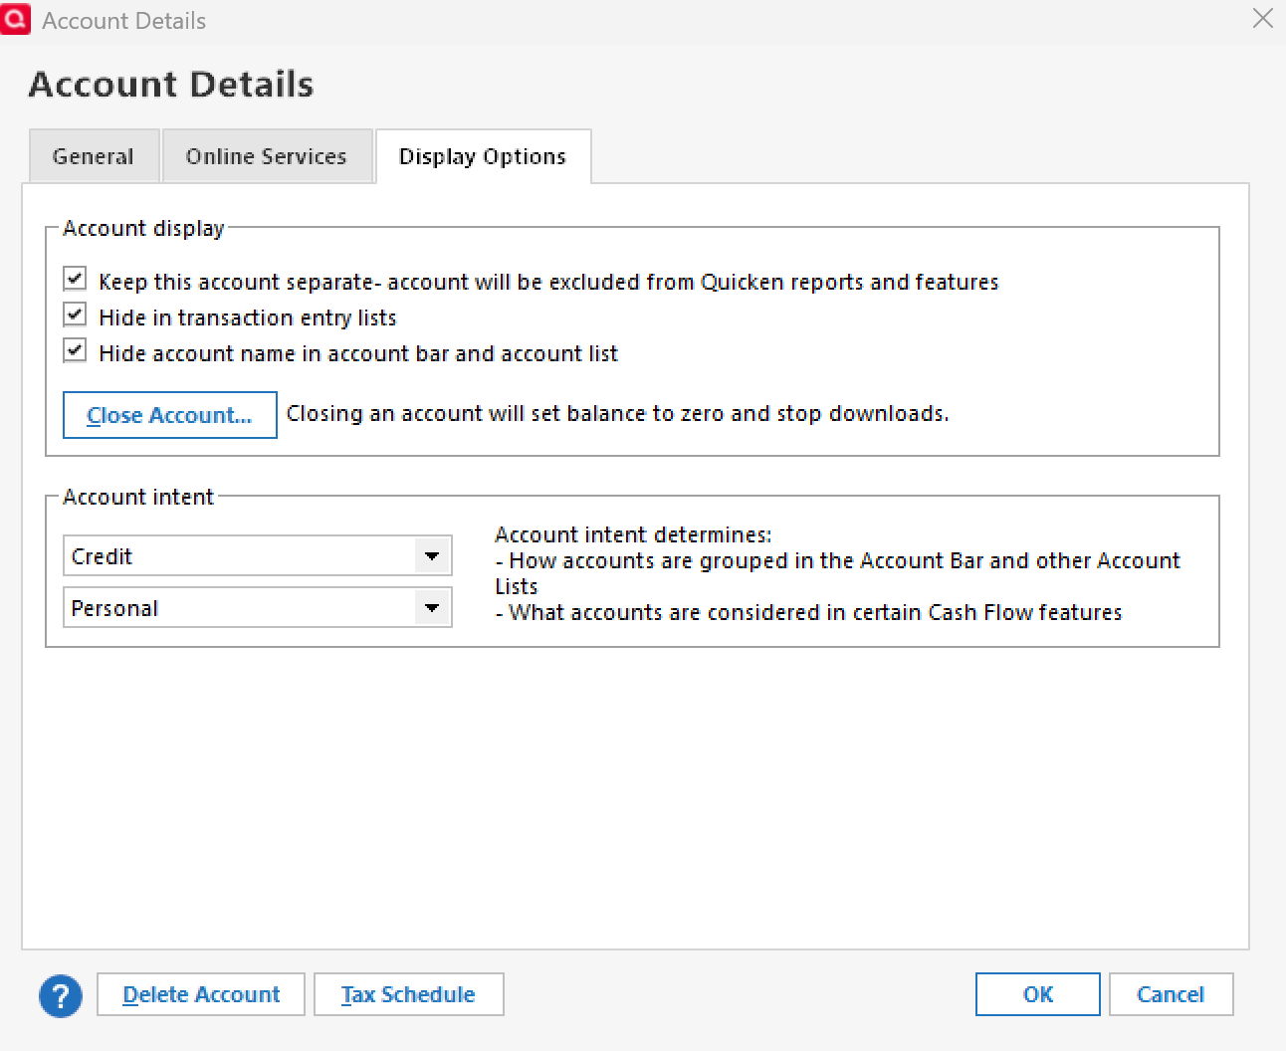This screenshot has height=1051, width=1286.
Task: Select the Display Options tab
Action: point(483,157)
